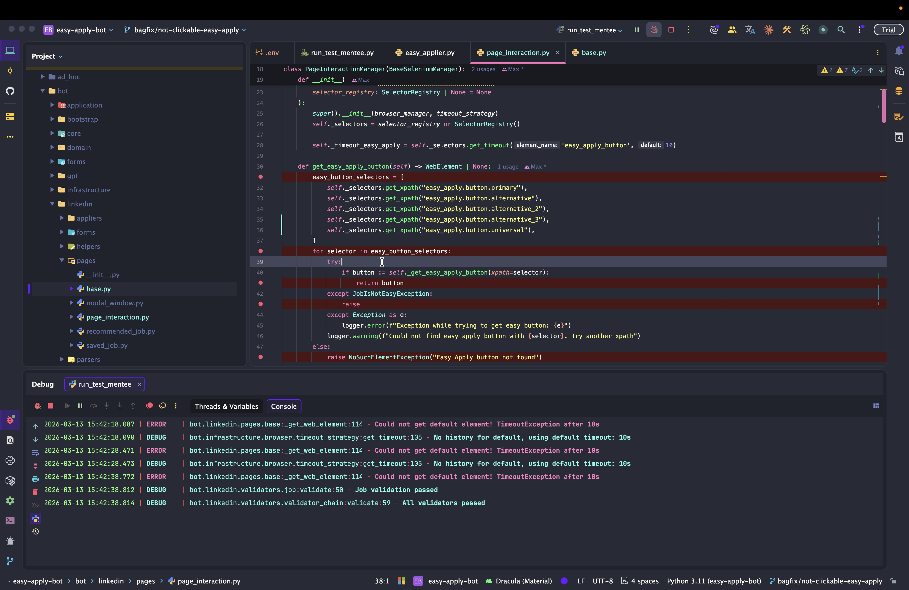The width and height of the screenshot is (909, 590).
Task: Disable the breakpoint at 'raise NoSuchElementException' line
Action: (x=261, y=357)
